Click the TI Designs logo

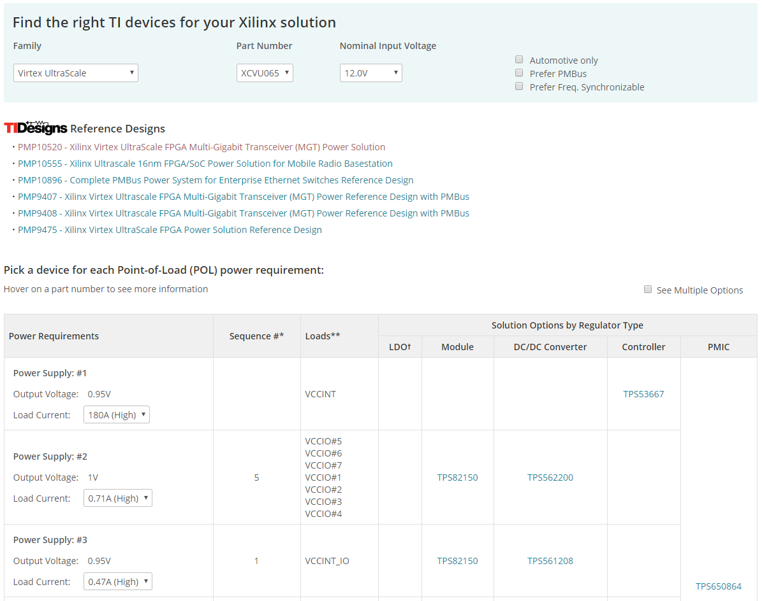click(x=36, y=128)
